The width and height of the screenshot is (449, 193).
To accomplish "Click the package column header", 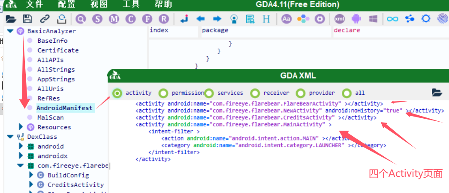I will point(266,32).
